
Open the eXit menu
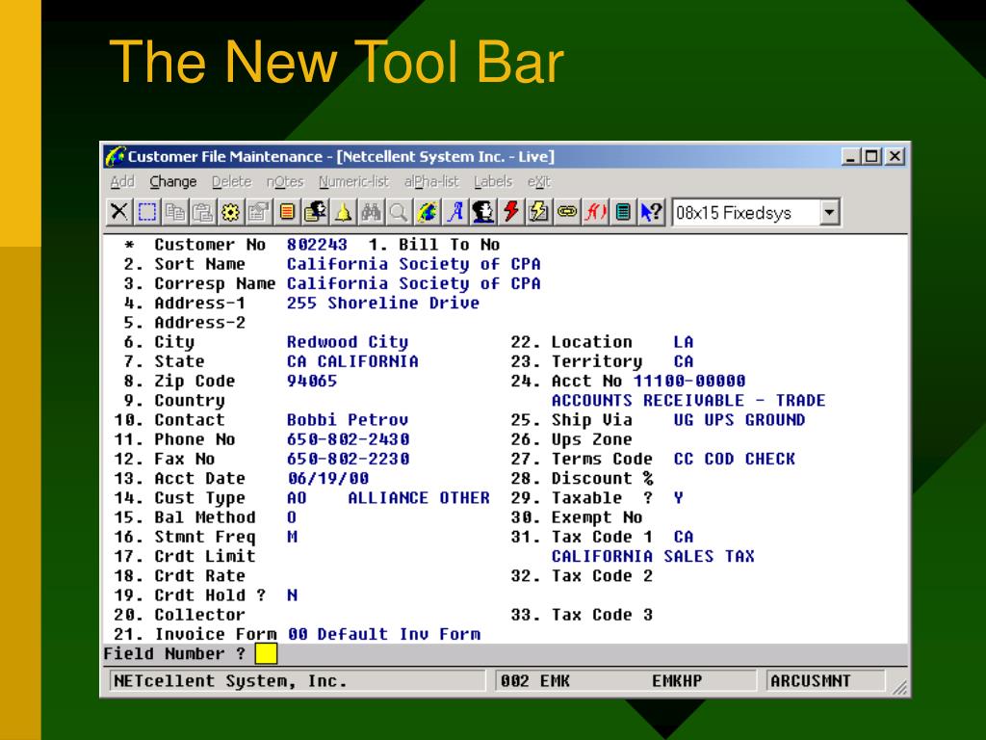tap(539, 182)
